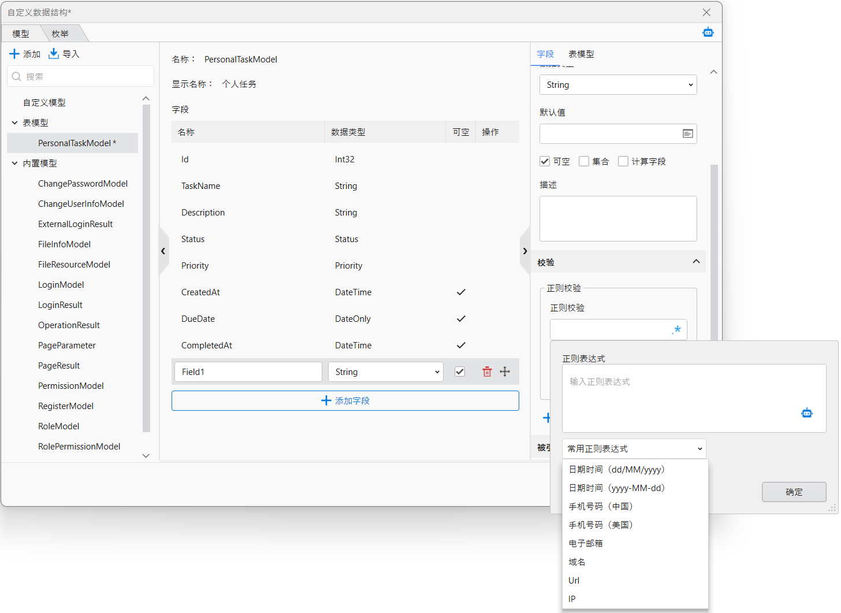Click the regex asterisk icon in 正则校验 field
The height and width of the screenshot is (613, 841).
(676, 330)
